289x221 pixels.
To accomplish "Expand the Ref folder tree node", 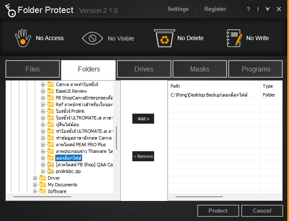I will (x=43, y=104).
